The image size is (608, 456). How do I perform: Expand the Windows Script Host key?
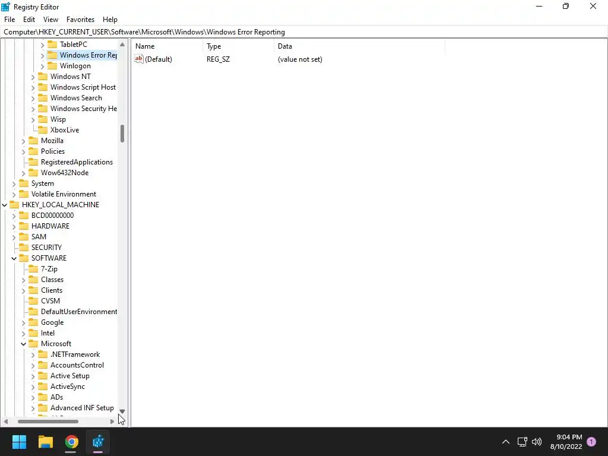(33, 88)
